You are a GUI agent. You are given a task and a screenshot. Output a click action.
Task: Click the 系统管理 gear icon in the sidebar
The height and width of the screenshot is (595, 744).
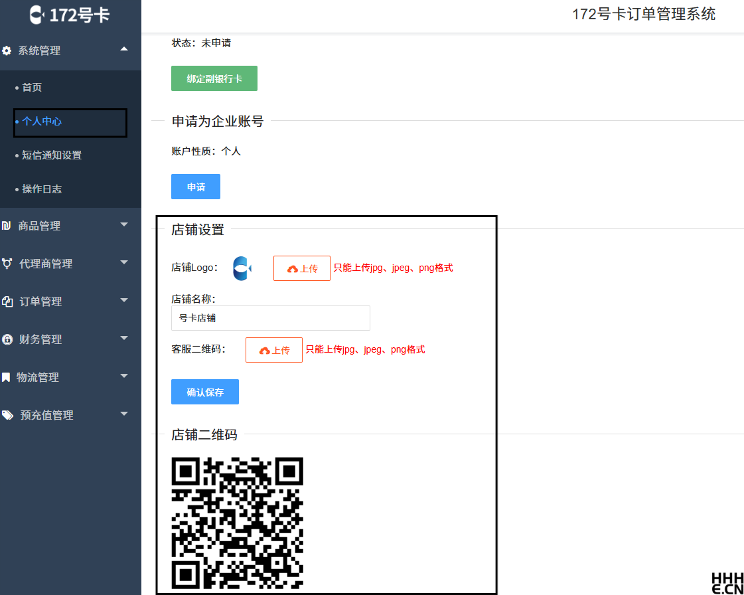coord(7,50)
